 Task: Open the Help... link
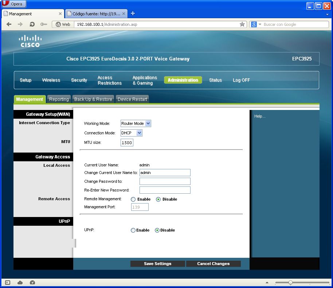coord(260,116)
